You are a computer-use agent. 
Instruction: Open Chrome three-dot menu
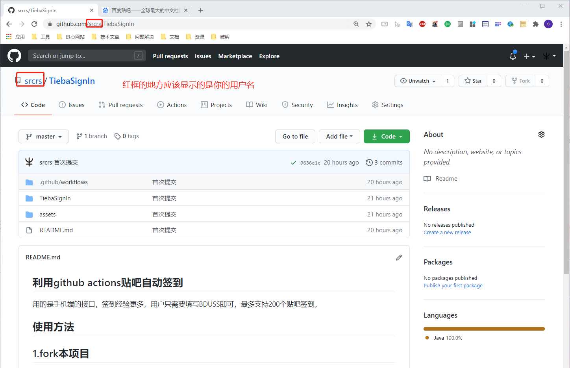coord(561,24)
